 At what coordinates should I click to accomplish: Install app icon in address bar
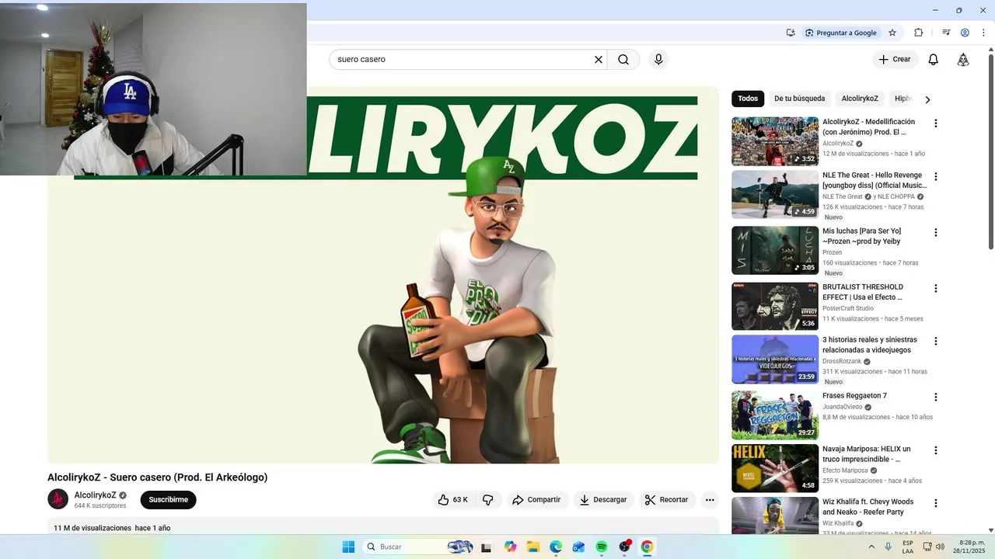coord(791,33)
